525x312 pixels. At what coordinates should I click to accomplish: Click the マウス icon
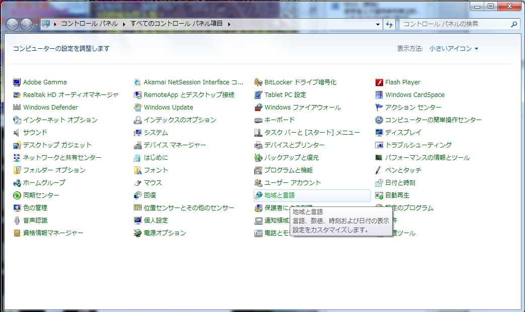pyautogui.click(x=138, y=183)
